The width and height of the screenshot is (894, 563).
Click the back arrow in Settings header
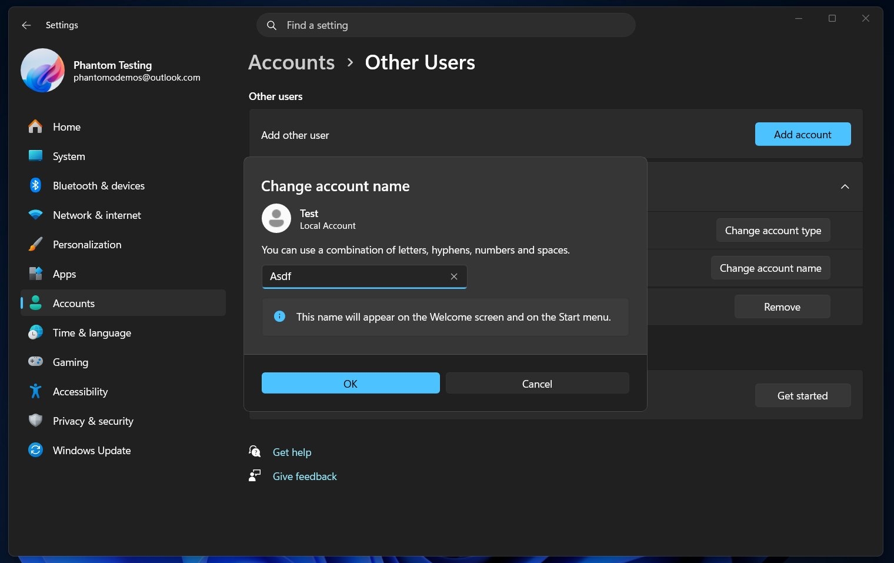[26, 25]
